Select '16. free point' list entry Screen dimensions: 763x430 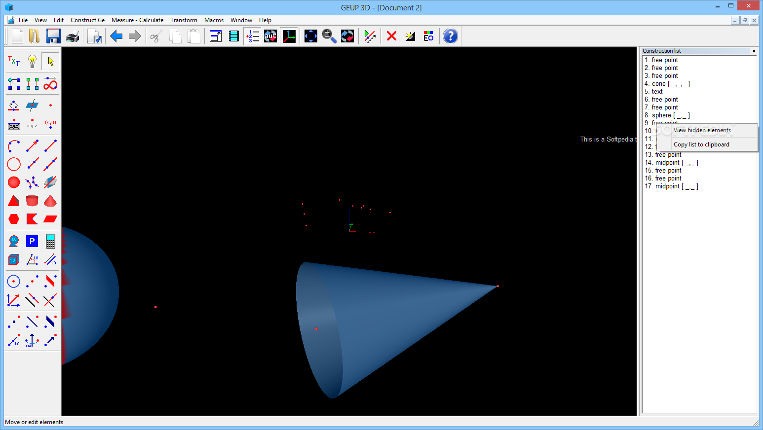point(663,179)
